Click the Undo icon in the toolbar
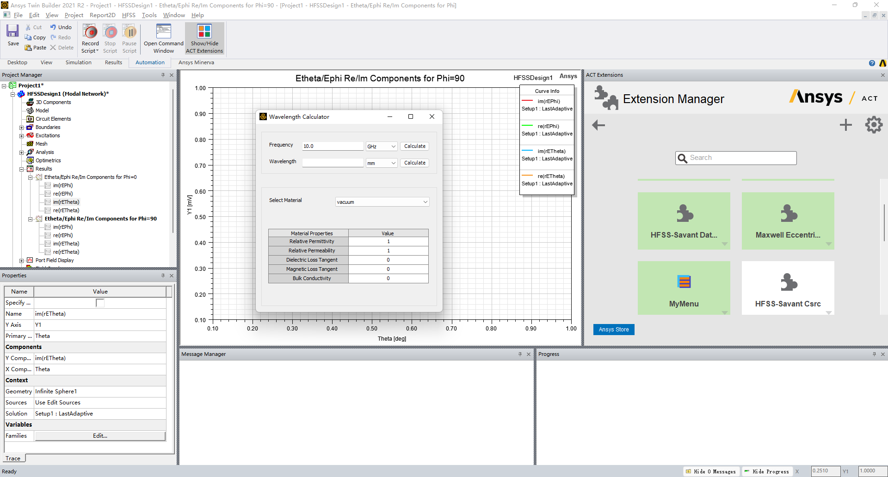The image size is (888, 477). click(53, 27)
